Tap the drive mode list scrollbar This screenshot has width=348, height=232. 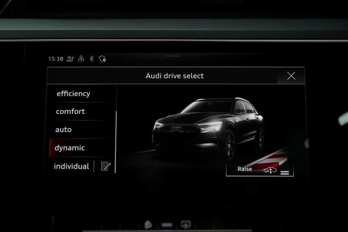[x=116, y=142]
